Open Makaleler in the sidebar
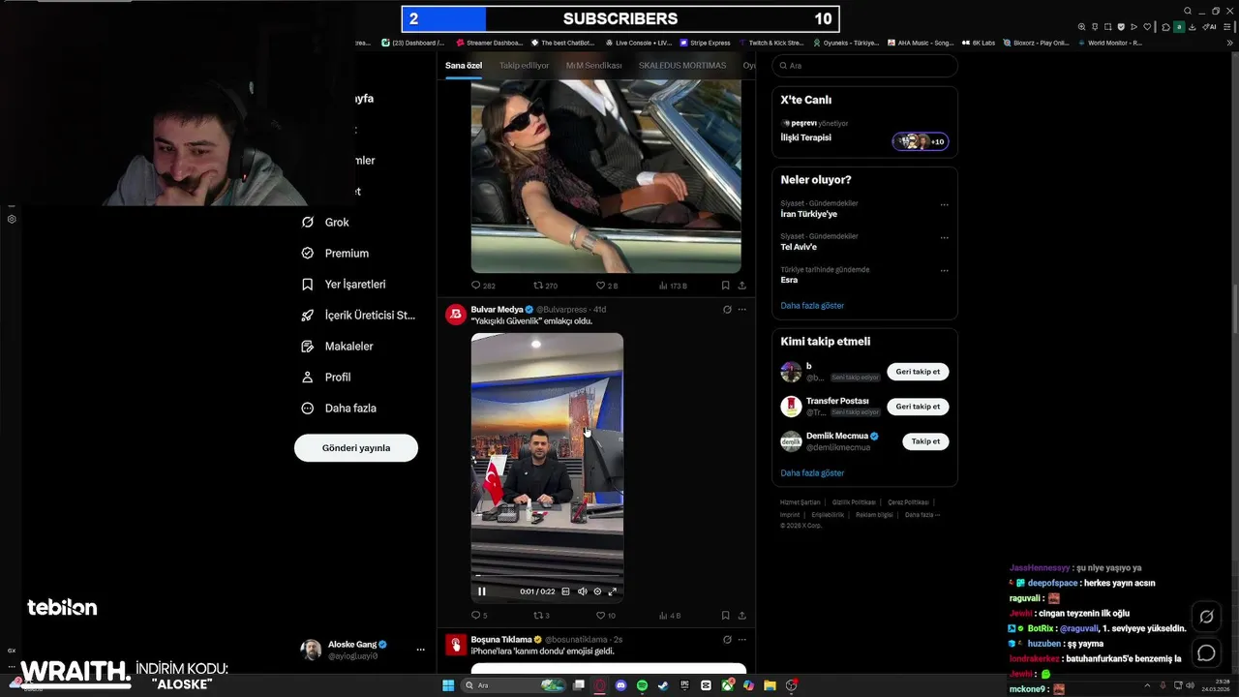Image resolution: width=1239 pixels, height=697 pixels. pyautogui.click(x=337, y=347)
